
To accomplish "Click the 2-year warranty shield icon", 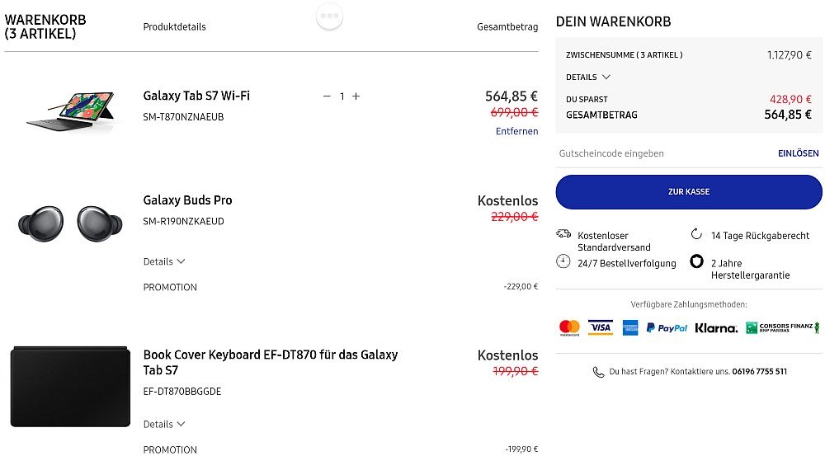I will coord(696,261).
